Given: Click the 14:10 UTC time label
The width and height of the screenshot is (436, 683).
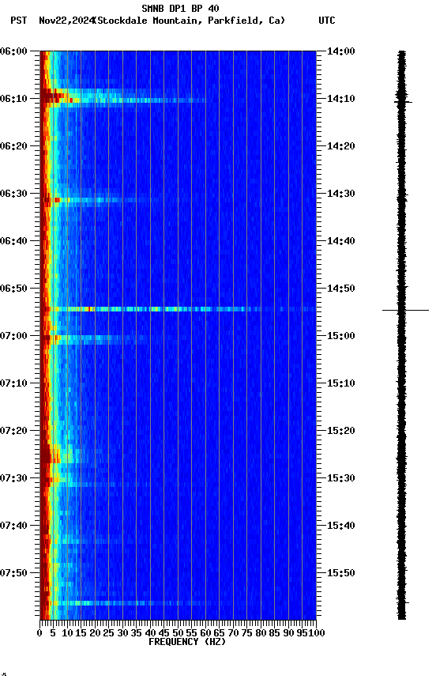Looking at the screenshot, I should pyautogui.click(x=341, y=99).
